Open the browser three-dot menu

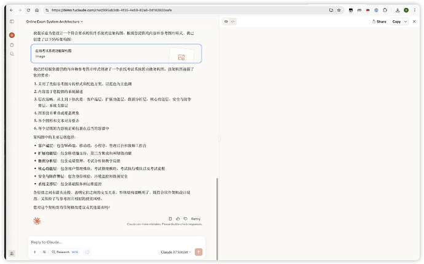[x=415, y=10]
